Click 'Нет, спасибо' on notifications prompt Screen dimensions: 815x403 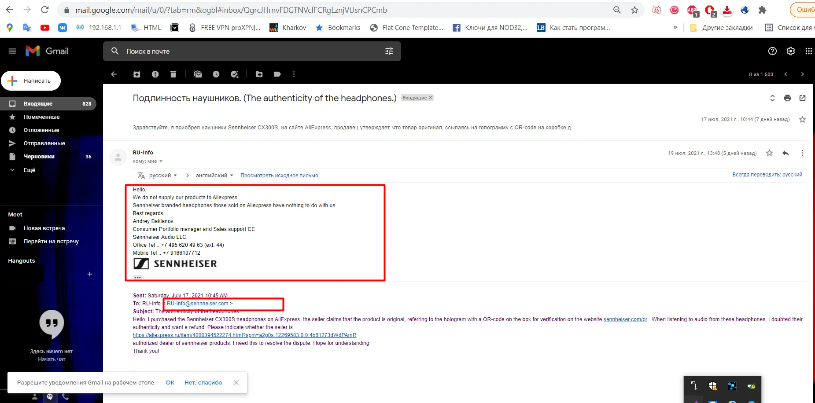203,383
